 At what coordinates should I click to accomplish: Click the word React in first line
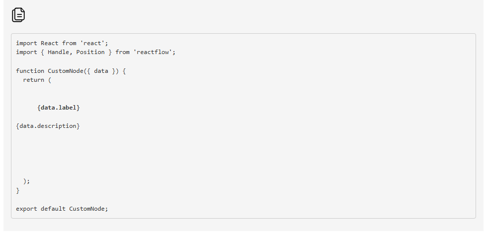click(50, 43)
